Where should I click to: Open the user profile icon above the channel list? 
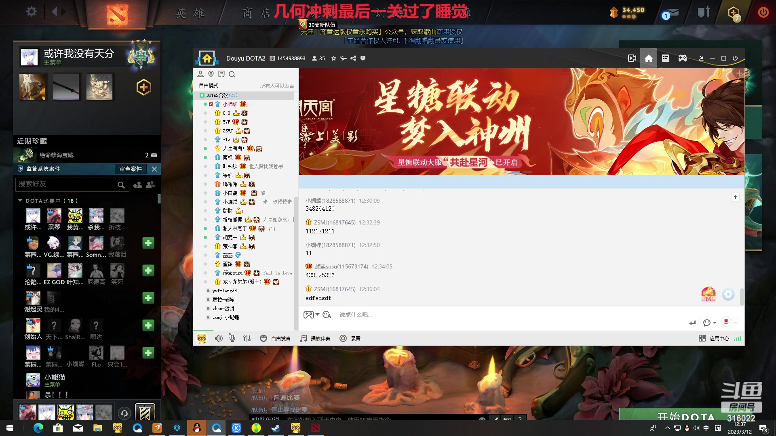tap(200, 74)
